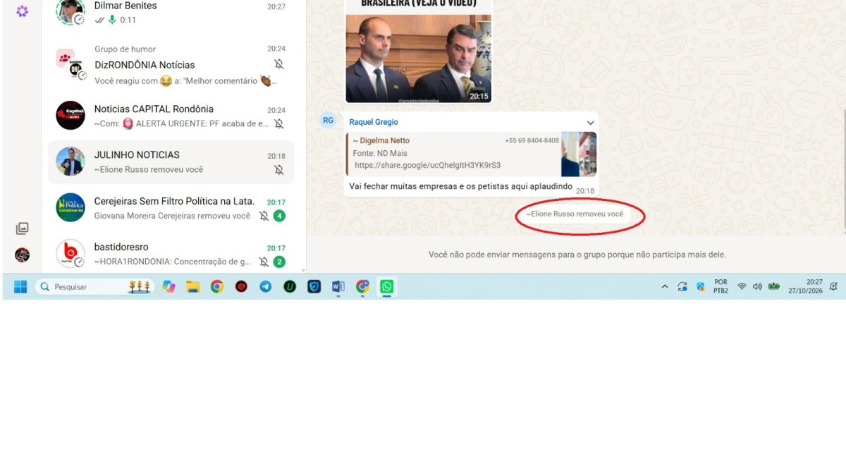Click the unread badge 4 on Cerejeiras chat
The height and width of the screenshot is (476, 846).
(279, 216)
